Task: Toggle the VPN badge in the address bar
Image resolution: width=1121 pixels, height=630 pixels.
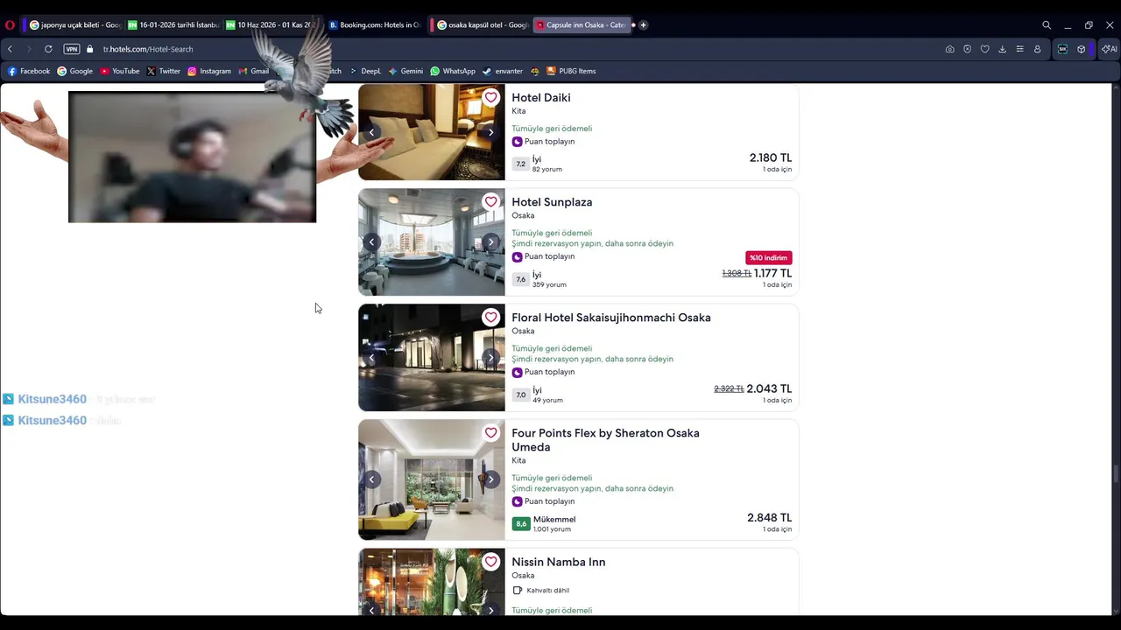Action: coord(72,49)
